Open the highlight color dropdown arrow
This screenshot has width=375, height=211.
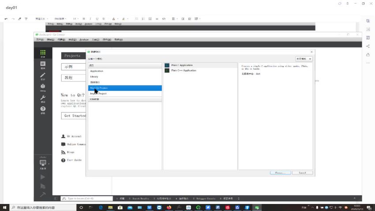(x=127, y=19)
